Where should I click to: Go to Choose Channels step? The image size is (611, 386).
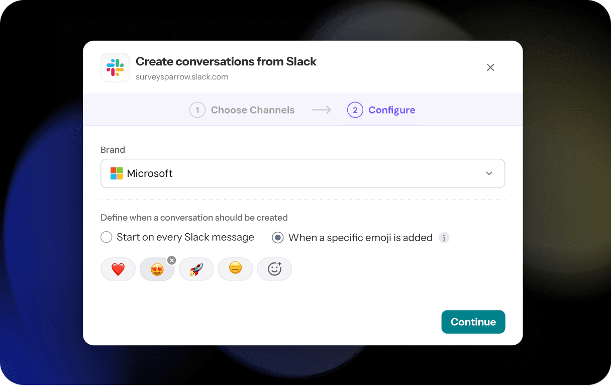pyautogui.click(x=242, y=110)
